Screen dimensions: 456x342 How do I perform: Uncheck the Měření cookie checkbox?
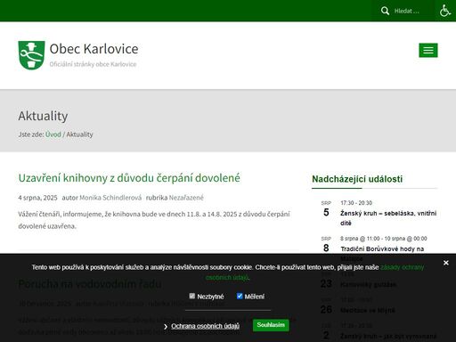240,296
